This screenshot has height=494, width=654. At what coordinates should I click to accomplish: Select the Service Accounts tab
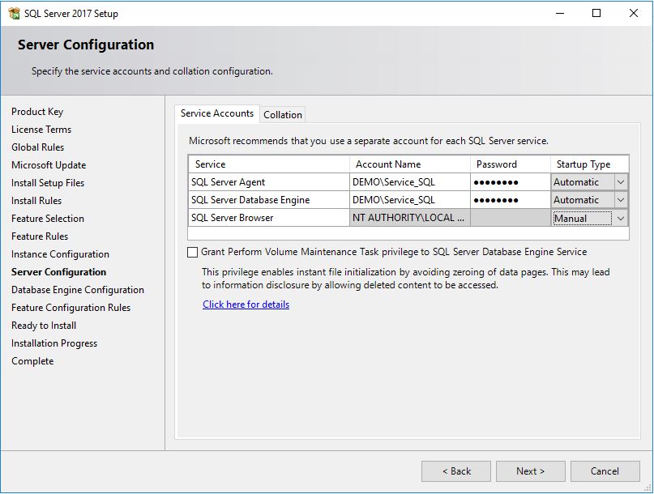coord(216,113)
